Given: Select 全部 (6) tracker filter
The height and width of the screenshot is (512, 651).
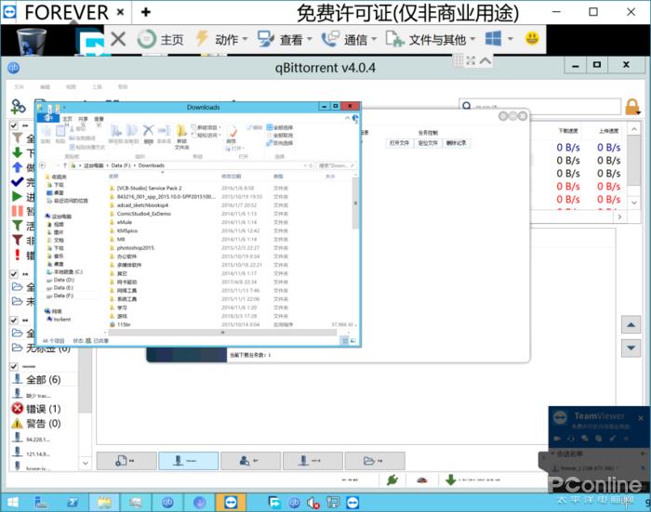Looking at the screenshot, I should [x=37, y=379].
